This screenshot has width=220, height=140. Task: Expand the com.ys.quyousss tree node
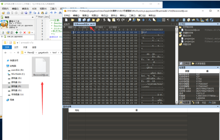tap(2, 37)
